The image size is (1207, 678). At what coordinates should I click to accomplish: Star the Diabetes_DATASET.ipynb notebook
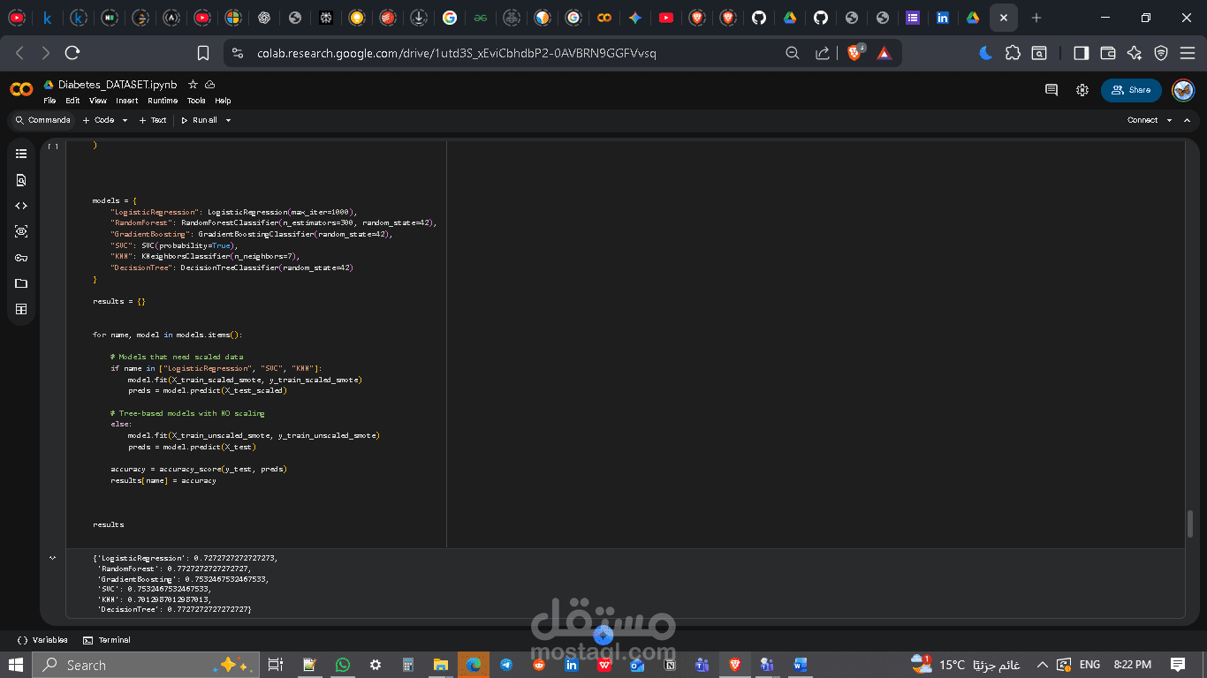pyautogui.click(x=193, y=85)
